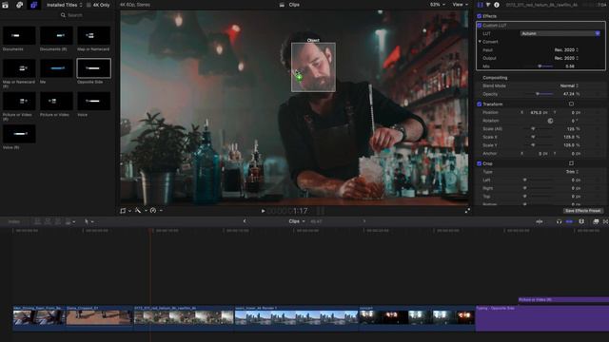Image resolution: width=609 pixels, height=342 pixels.
Task: Show the Info inspector icon
Action: [497, 5]
